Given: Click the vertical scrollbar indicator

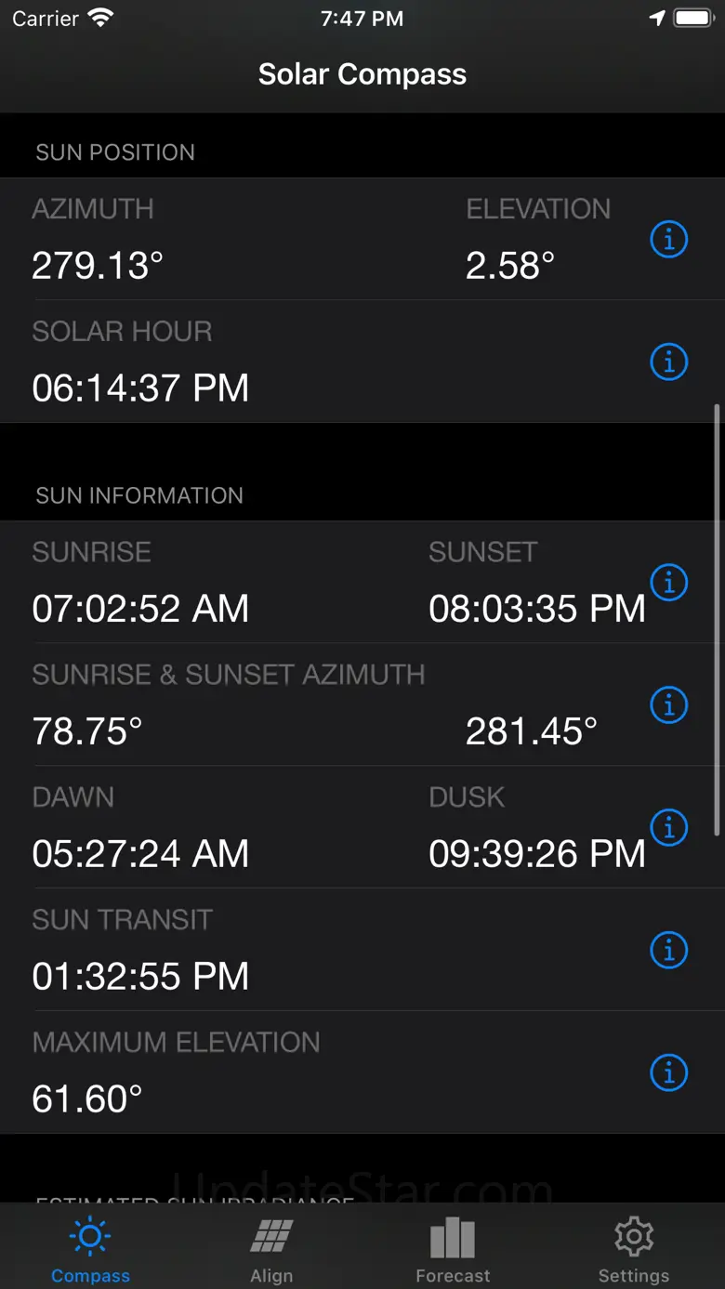Looking at the screenshot, I should click(717, 618).
